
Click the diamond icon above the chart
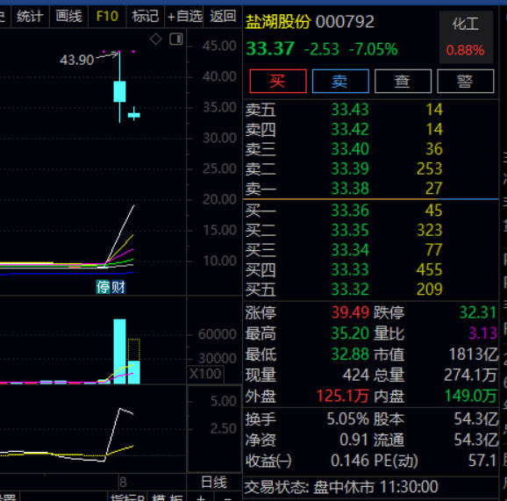(156, 39)
